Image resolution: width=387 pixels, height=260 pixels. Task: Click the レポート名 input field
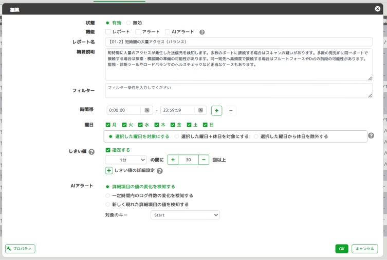238,42
